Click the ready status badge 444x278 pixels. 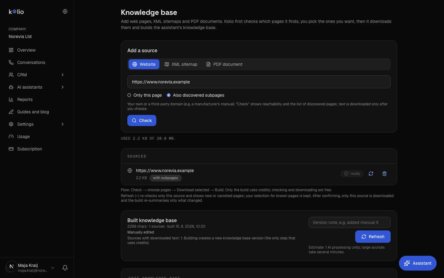tap(352, 174)
